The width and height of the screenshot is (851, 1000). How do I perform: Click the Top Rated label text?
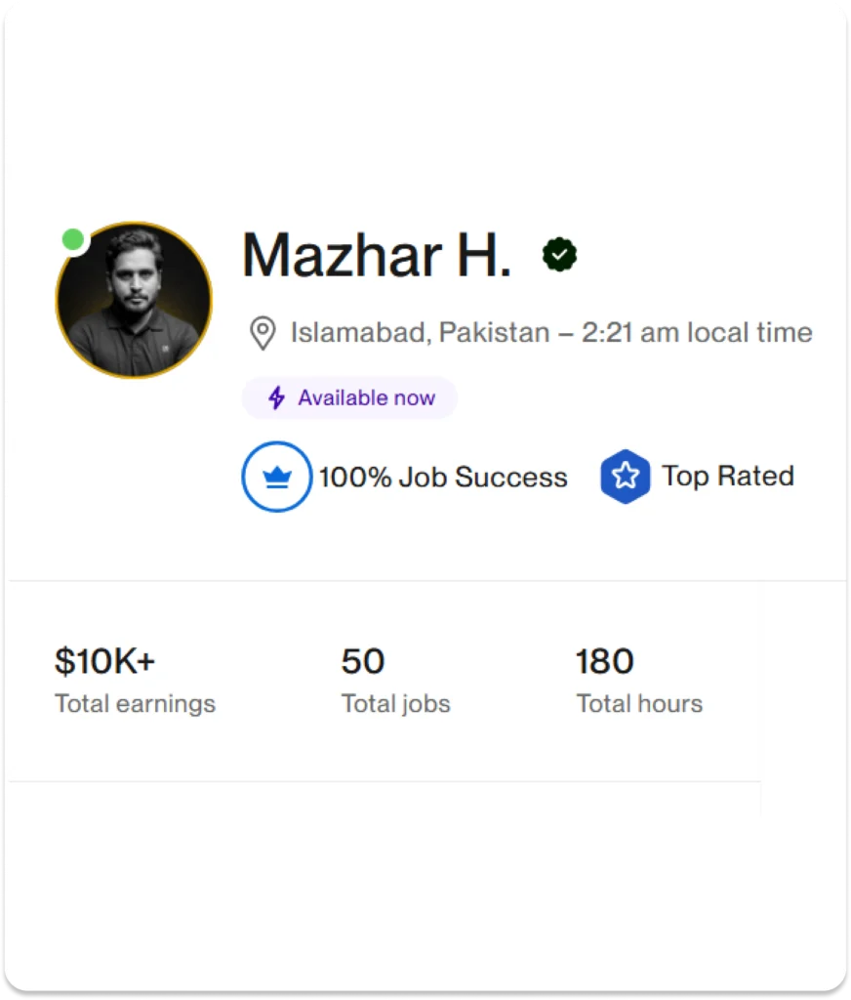click(x=728, y=477)
